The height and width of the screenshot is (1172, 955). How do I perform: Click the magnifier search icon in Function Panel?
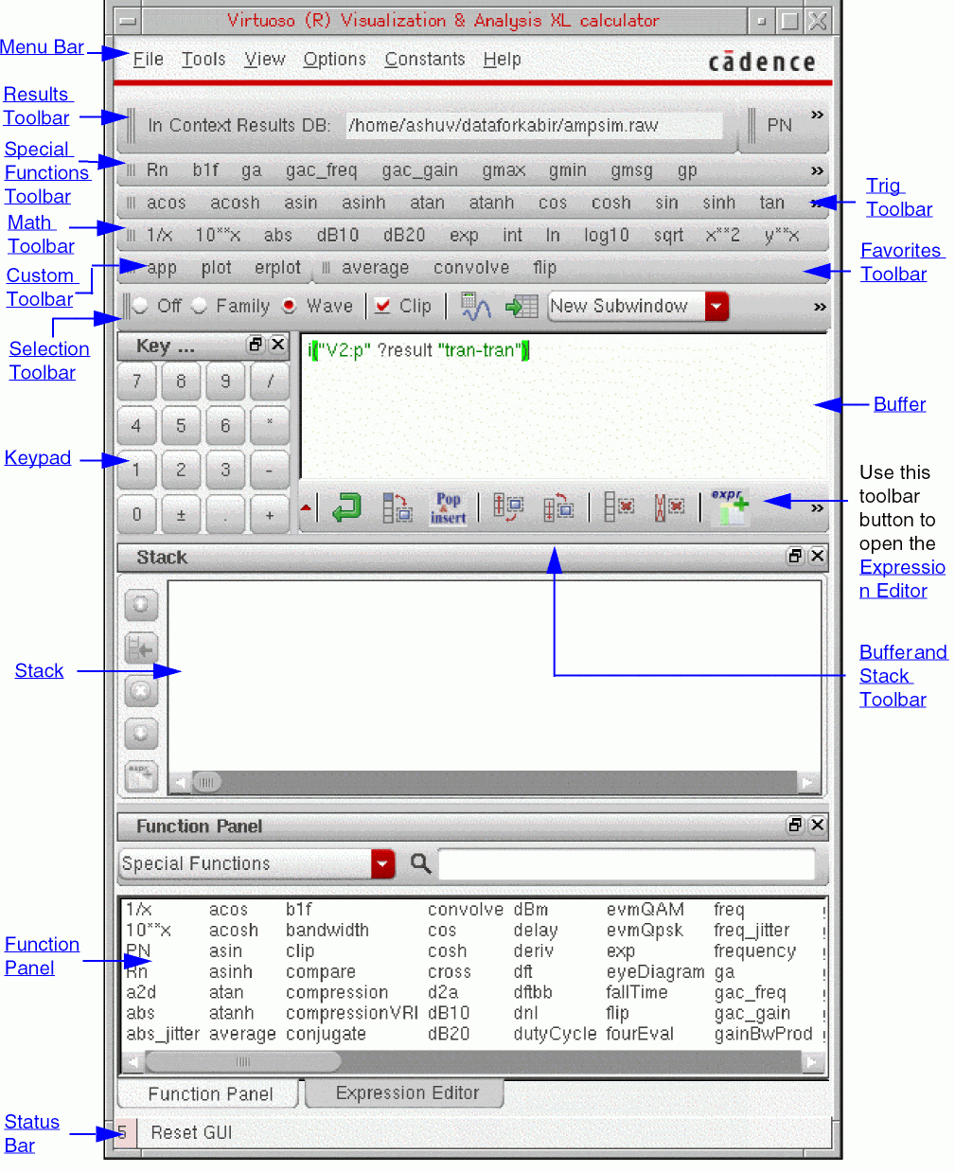[x=420, y=862]
